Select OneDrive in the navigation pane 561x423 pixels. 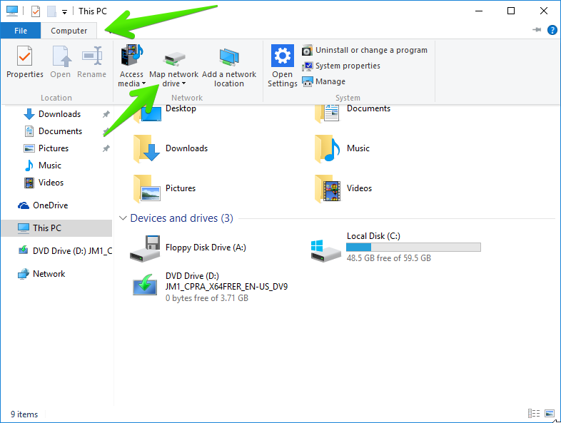[x=50, y=205]
